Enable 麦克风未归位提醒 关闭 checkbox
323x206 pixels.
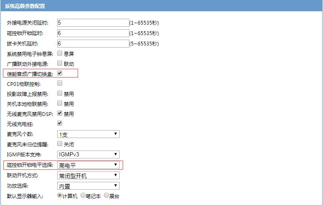(60, 144)
